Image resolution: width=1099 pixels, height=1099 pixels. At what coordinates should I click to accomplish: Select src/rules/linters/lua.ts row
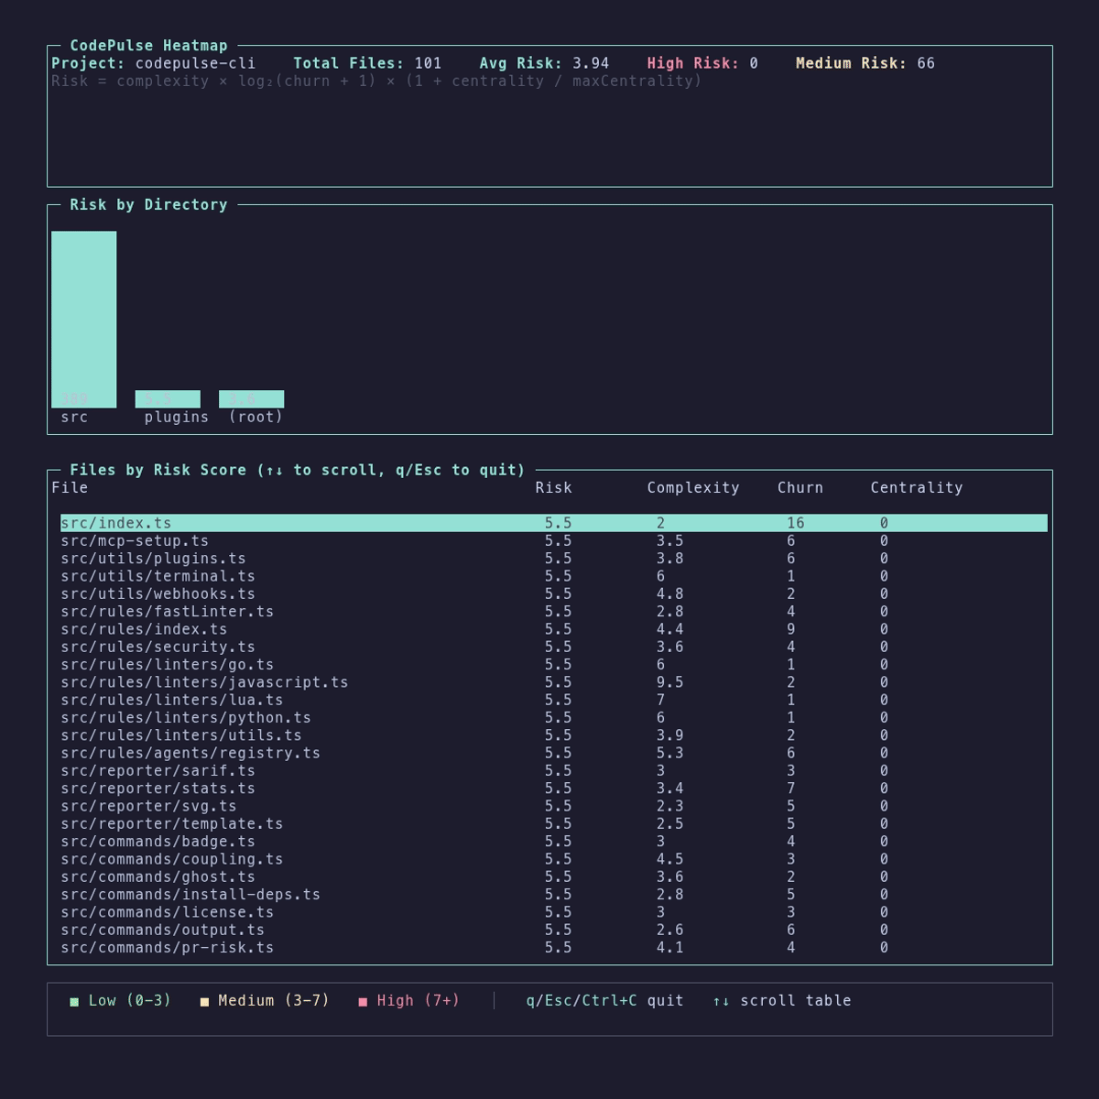554,700
